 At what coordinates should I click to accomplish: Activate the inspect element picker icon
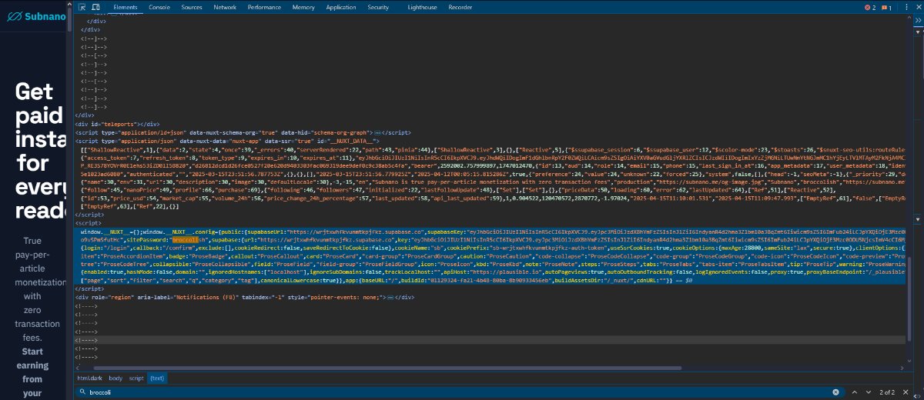[82, 7]
